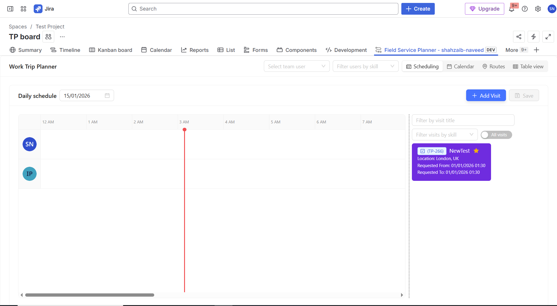Open the board ellipsis more actions
The width and height of the screenshot is (557, 306).
coord(62,37)
